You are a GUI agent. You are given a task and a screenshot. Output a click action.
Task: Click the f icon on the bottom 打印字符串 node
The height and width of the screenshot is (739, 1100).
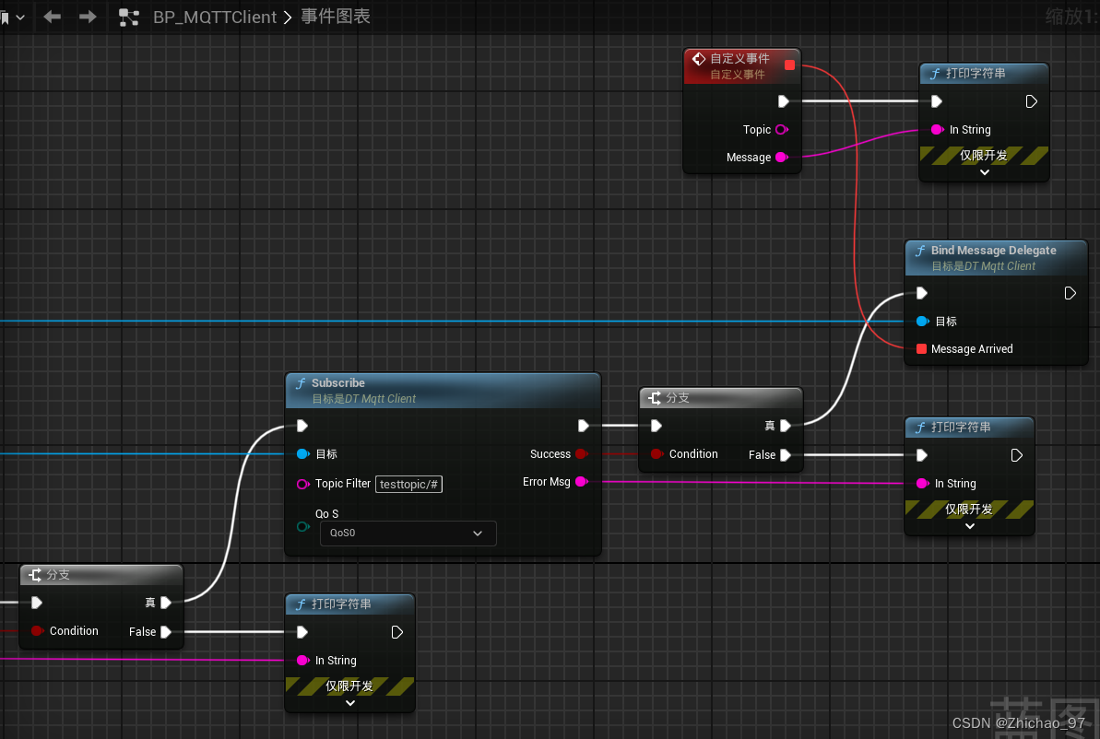pos(302,604)
